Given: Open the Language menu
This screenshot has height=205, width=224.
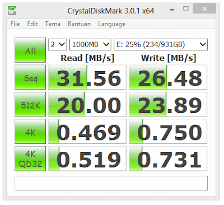Looking at the screenshot, I should tap(111, 24).
